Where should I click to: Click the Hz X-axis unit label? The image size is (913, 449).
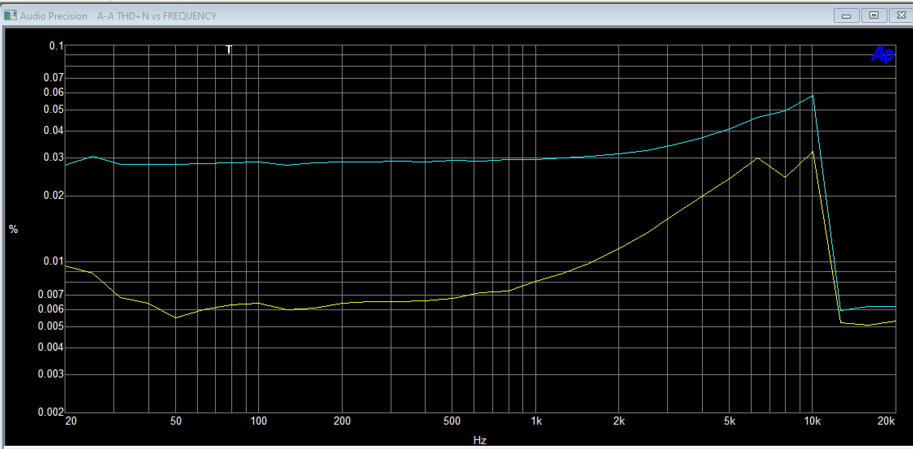pyautogui.click(x=480, y=440)
